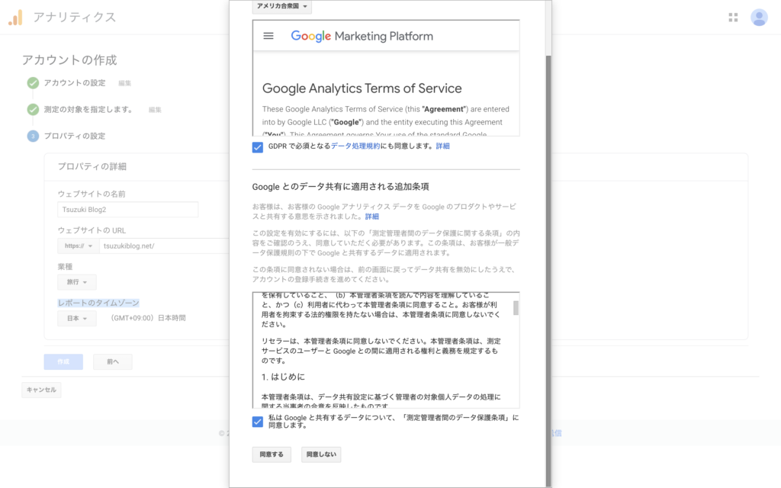Image resolution: width=781 pixels, height=488 pixels.
Task: Click the (GMT+09:00) 日本時間 text
Action: pyautogui.click(x=149, y=318)
